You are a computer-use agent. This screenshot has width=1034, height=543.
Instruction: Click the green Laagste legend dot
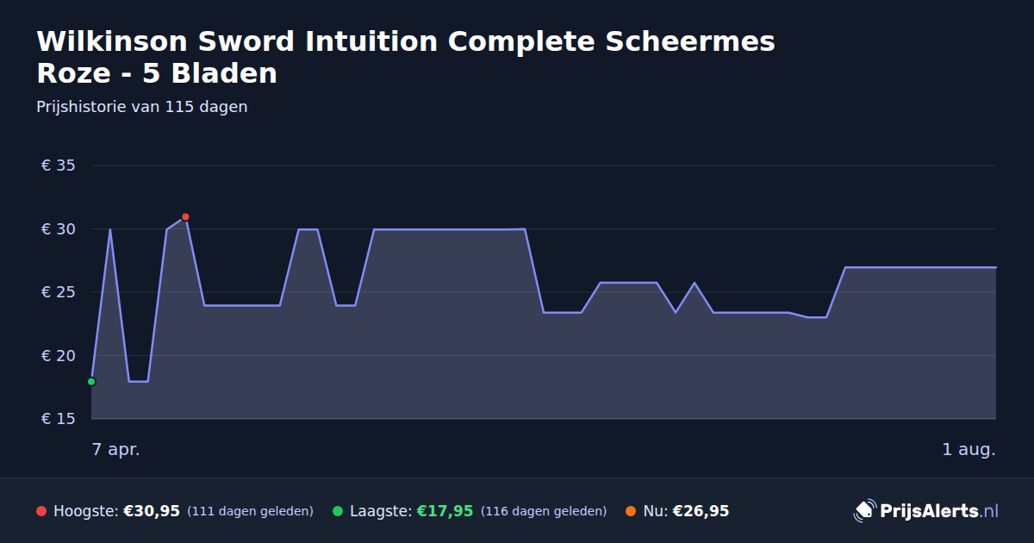tap(338, 511)
